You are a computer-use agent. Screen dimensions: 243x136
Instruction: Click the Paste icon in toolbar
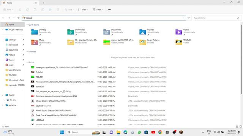click(x=35, y=9)
